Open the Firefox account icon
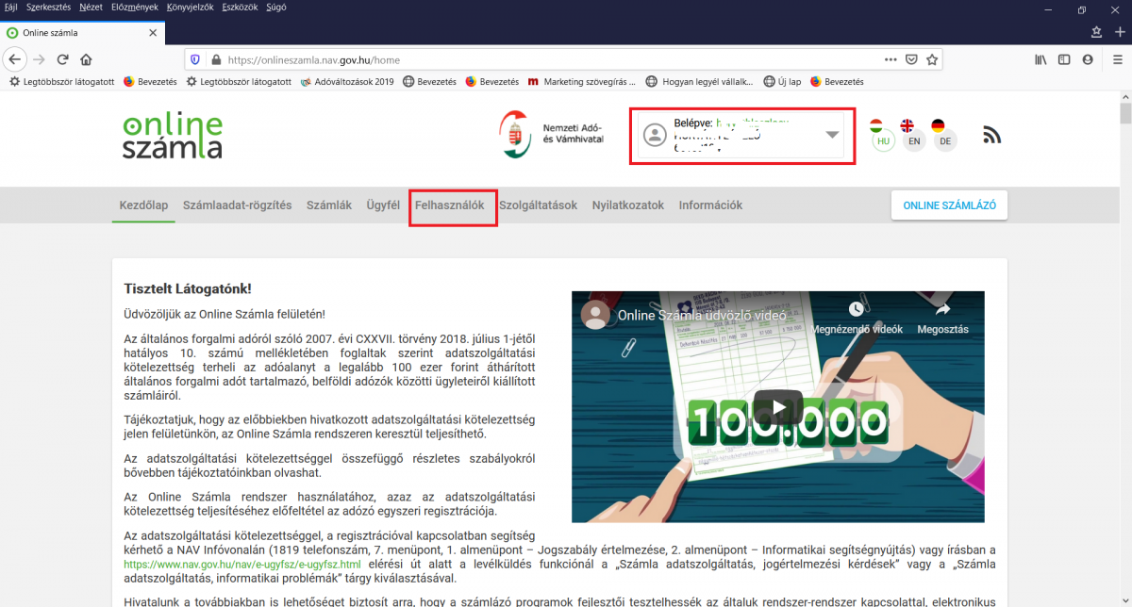1132x607 pixels. click(x=1088, y=59)
